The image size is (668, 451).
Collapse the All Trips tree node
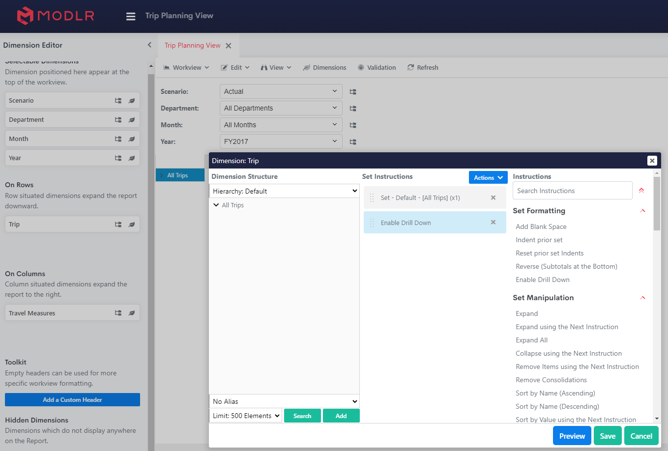point(216,205)
